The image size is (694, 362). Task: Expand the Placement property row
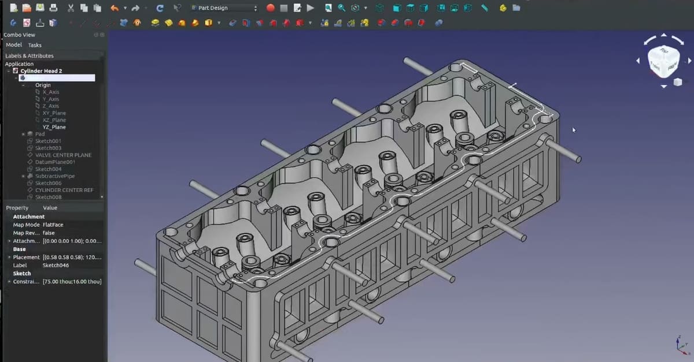(x=9, y=257)
